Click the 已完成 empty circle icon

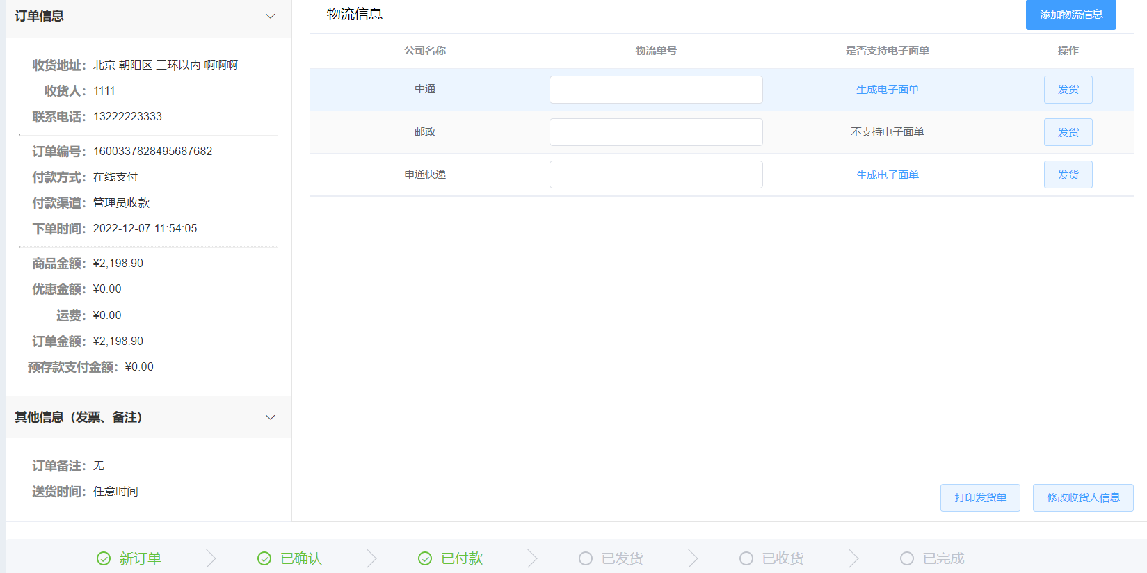[907, 558]
